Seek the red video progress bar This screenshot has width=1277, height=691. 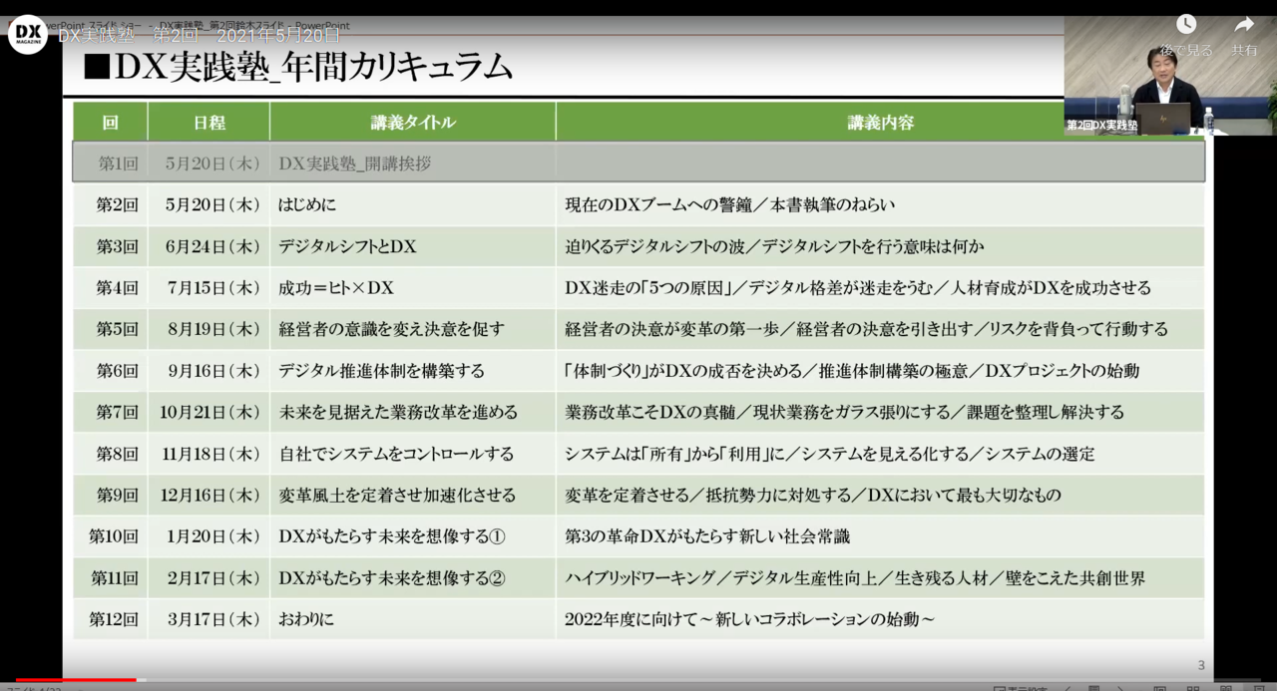(75, 680)
